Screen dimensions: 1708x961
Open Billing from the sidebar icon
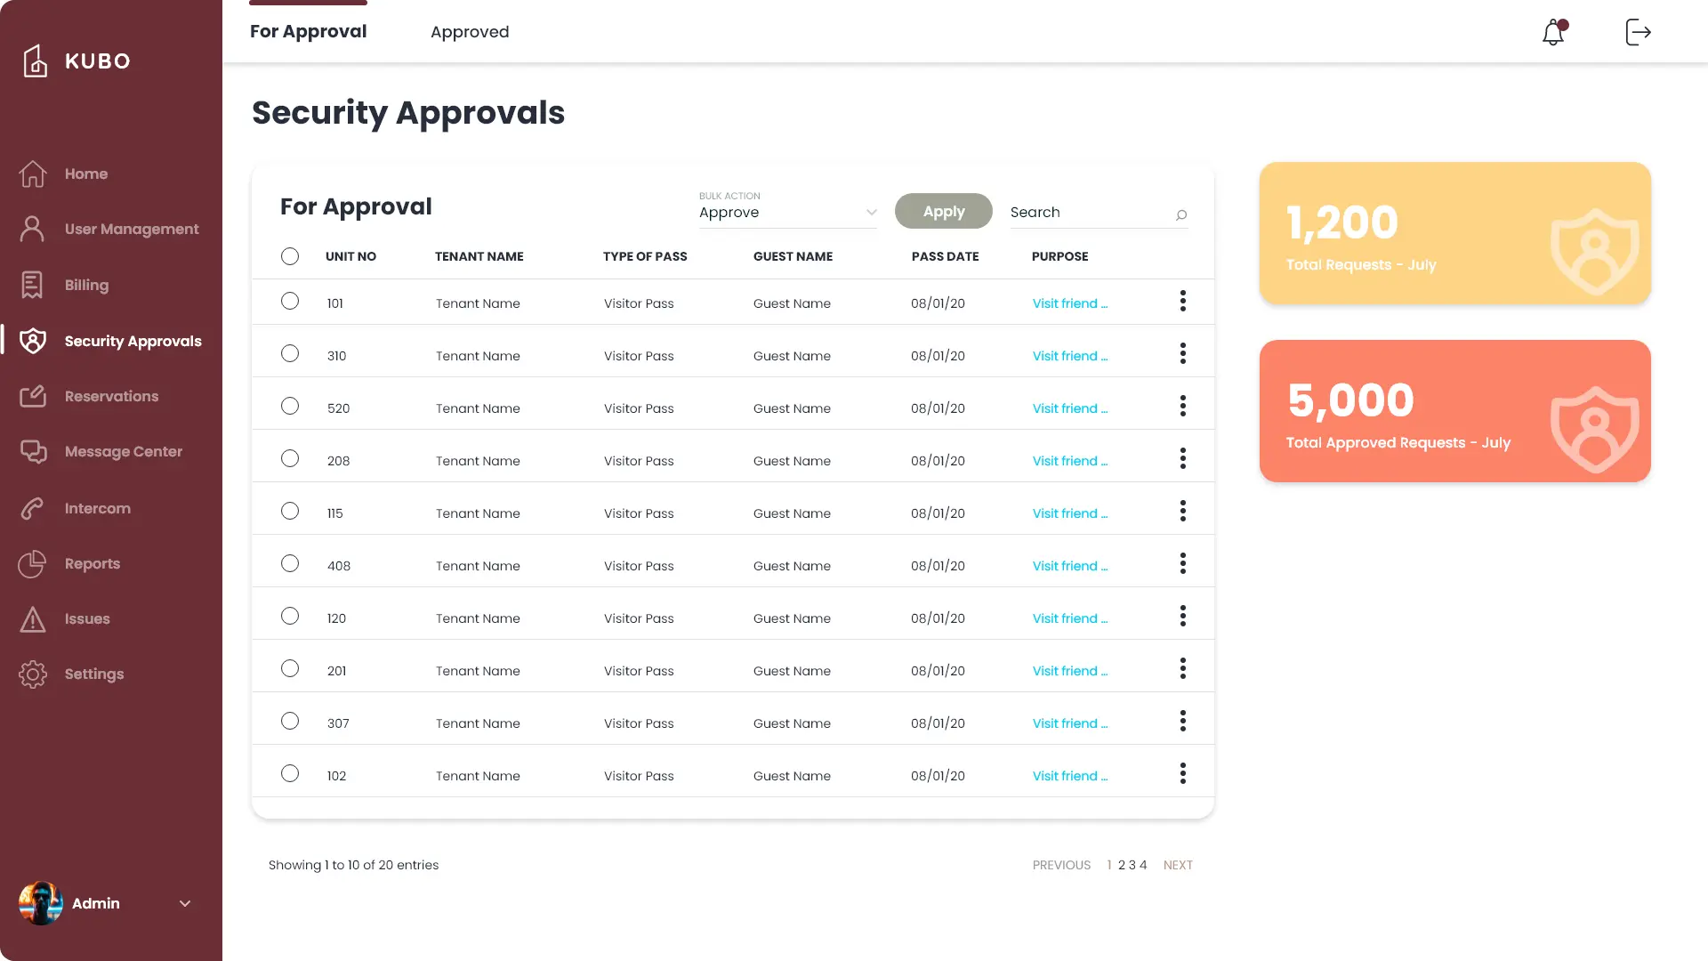[x=32, y=285]
